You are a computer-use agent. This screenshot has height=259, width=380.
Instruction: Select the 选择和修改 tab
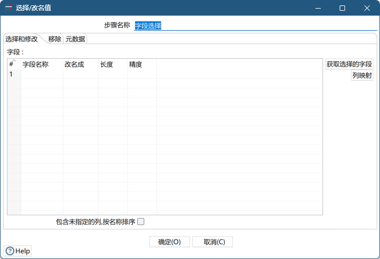[x=22, y=39]
